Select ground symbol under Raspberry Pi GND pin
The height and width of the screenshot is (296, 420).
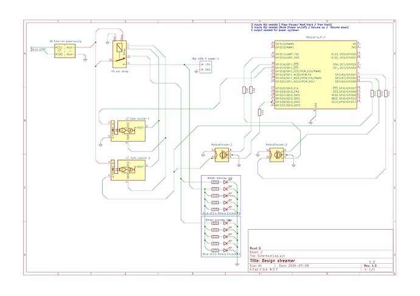(x=310, y=122)
